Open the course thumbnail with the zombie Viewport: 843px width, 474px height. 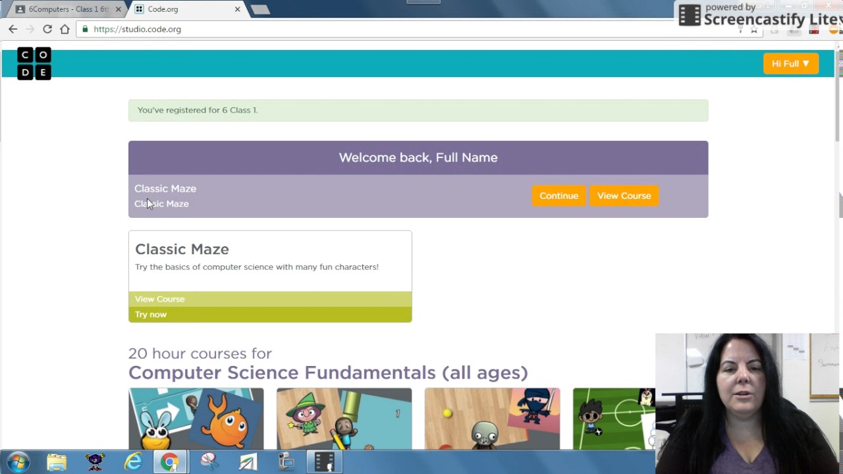click(492, 419)
